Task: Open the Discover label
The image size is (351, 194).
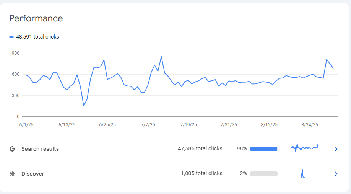Action: click(33, 174)
